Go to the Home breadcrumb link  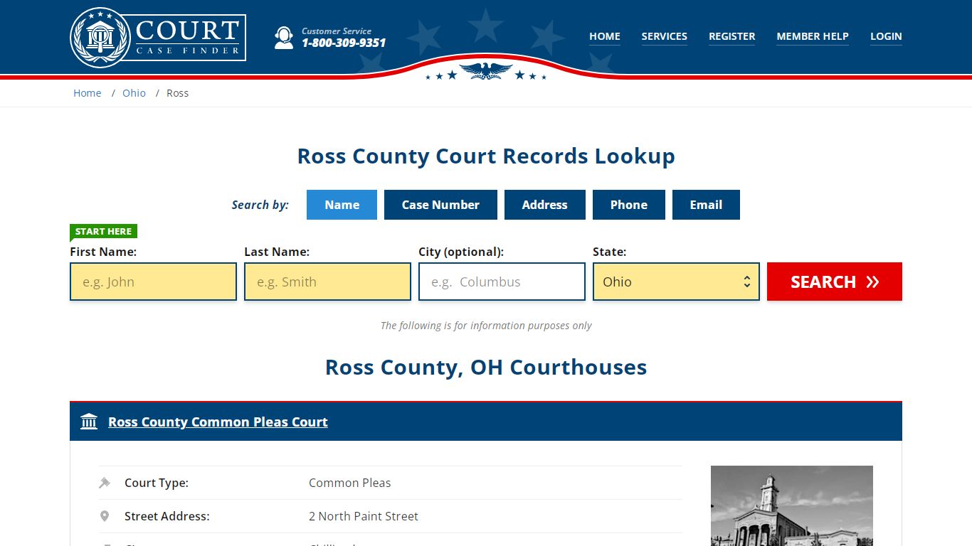pos(88,93)
